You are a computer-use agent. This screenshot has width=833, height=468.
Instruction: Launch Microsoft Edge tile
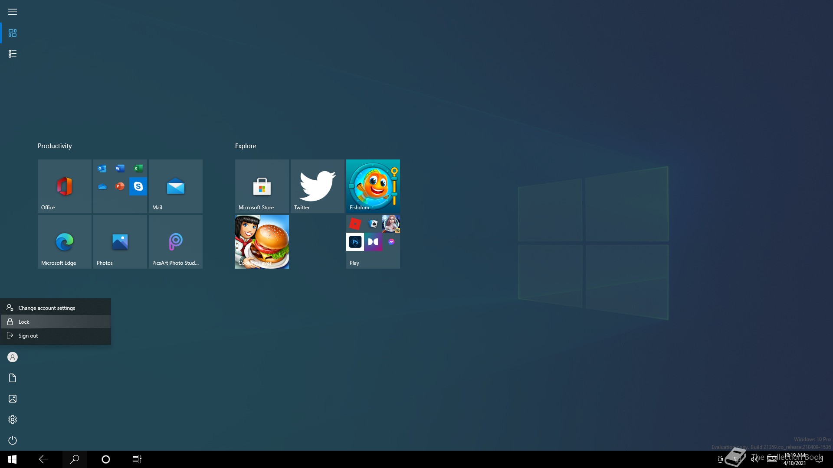(65, 242)
